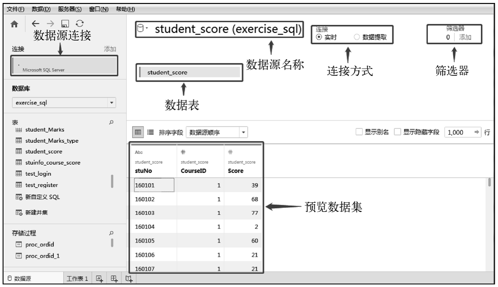Select the 实时 connection radio button
The width and height of the screenshot is (498, 287).
click(x=318, y=37)
